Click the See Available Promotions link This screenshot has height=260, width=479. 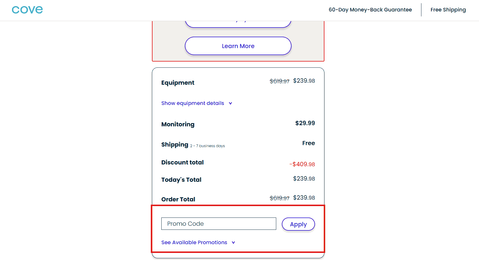point(194,242)
